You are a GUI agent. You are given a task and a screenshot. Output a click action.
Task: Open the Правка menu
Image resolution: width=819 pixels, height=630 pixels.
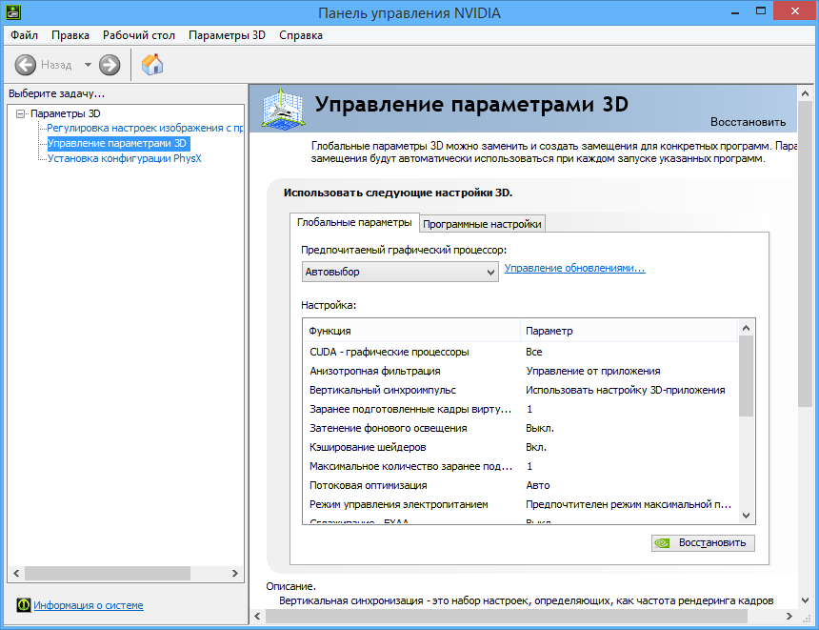[x=70, y=35]
